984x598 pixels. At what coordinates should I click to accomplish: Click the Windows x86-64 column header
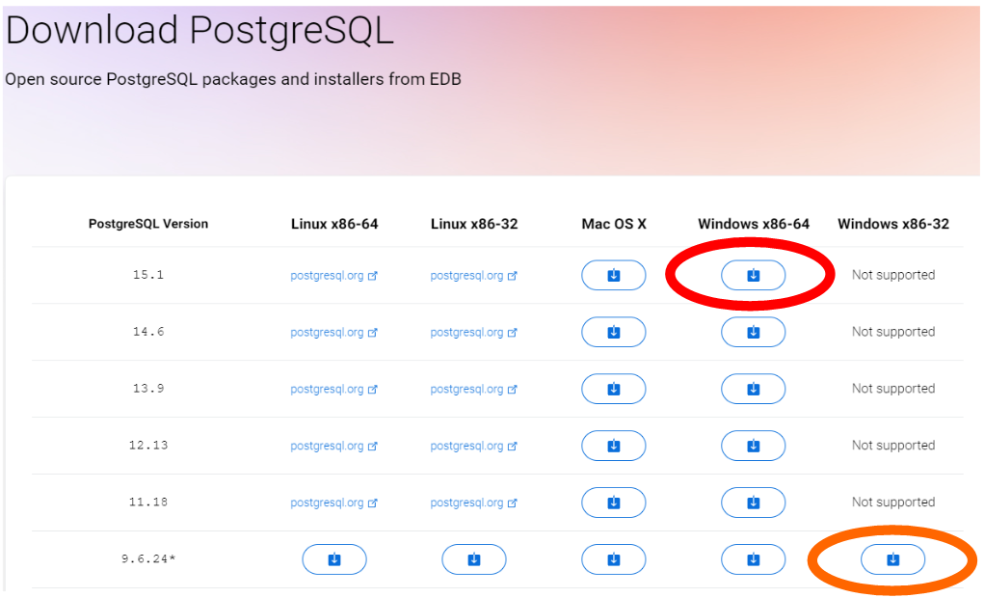click(754, 224)
